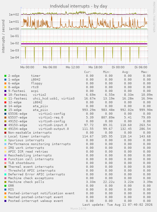Click the 1e+02 y-axis label
The height and width of the screenshot is (212, 157).
tap(14, 15)
